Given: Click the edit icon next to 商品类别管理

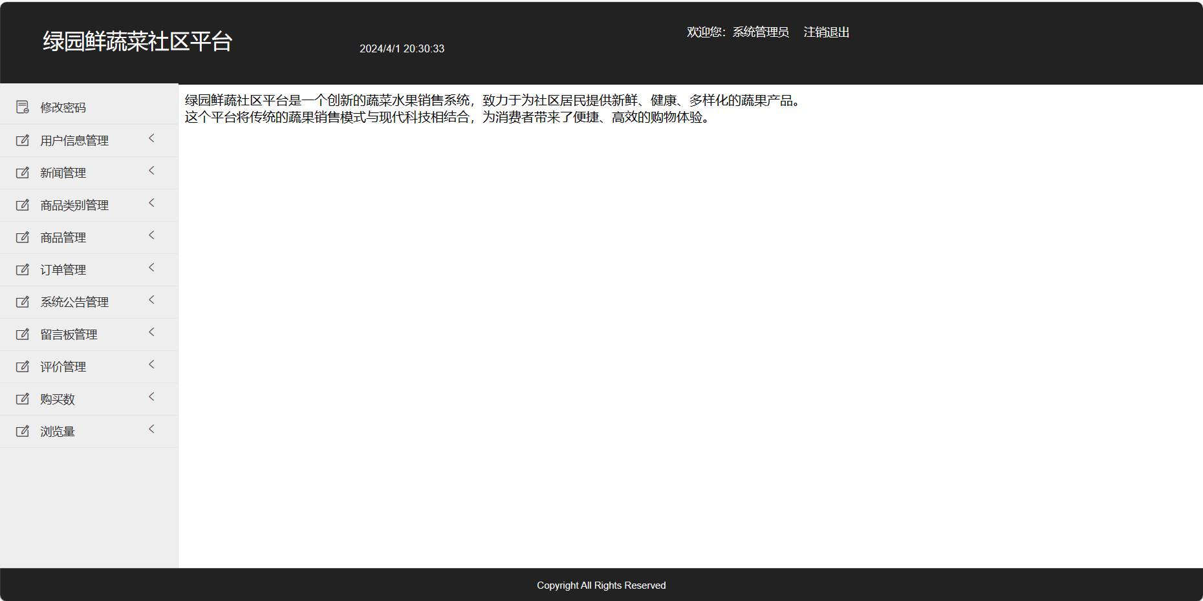Looking at the screenshot, I should point(23,205).
